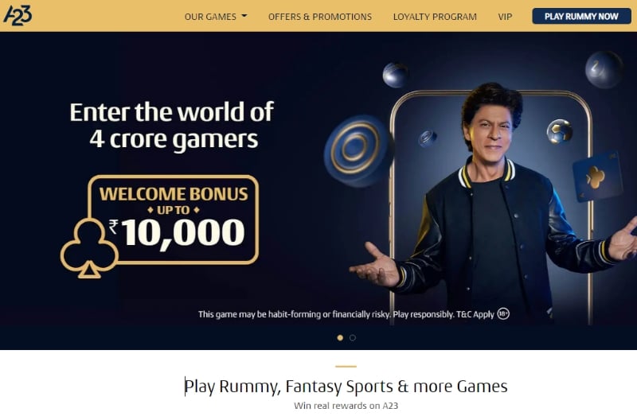The width and height of the screenshot is (637, 420).
Task: Open the VIP section
Action: (x=505, y=17)
